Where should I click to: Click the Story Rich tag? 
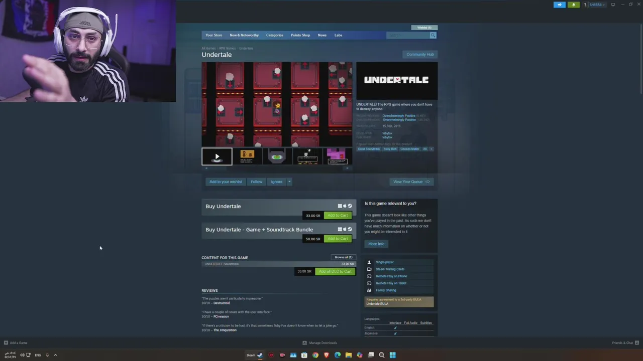[x=390, y=149]
